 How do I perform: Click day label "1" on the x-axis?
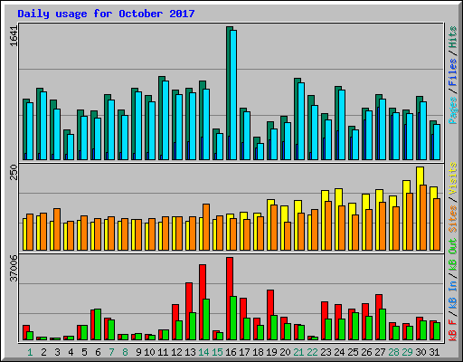pos(30,352)
